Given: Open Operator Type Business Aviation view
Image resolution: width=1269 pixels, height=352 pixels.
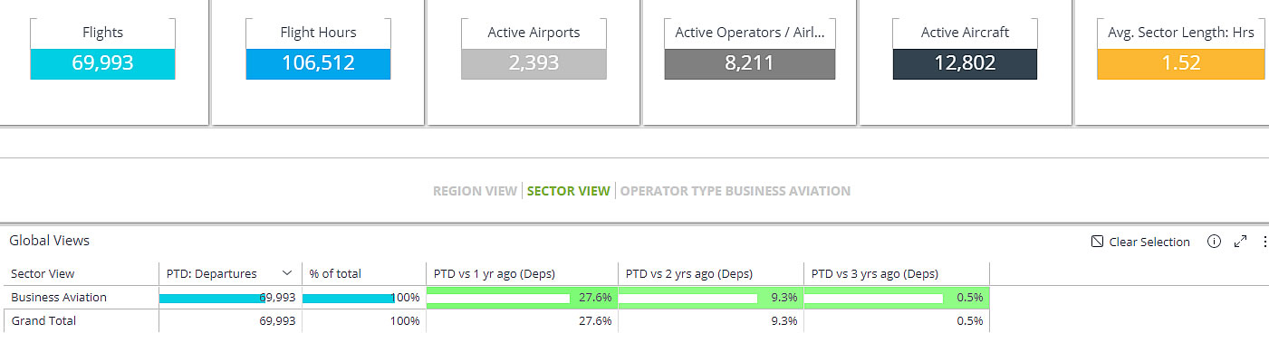Looking at the screenshot, I should [735, 191].
